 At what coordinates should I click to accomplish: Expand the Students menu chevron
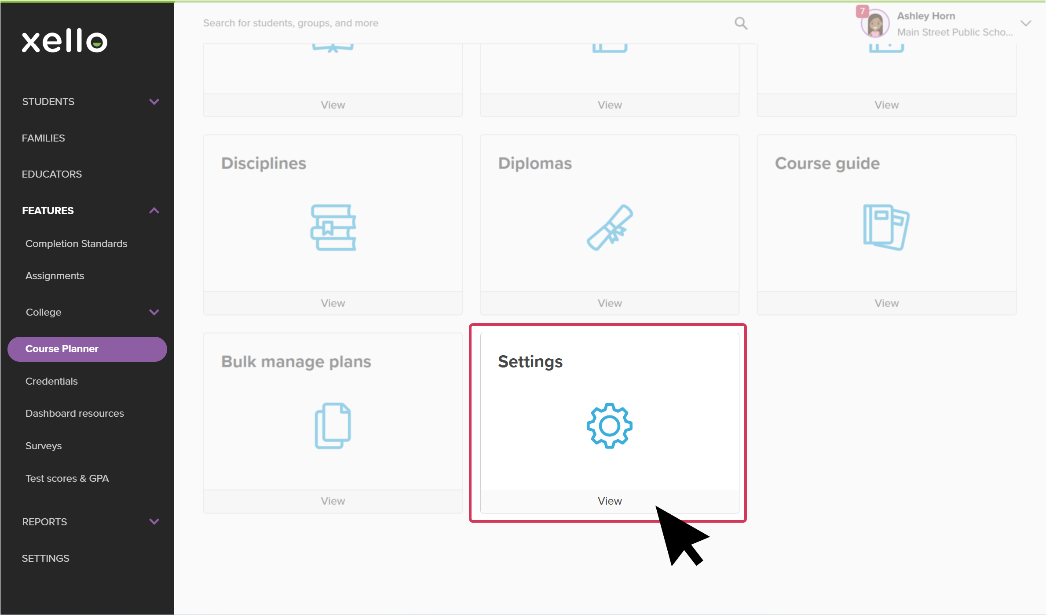pyautogui.click(x=154, y=102)
